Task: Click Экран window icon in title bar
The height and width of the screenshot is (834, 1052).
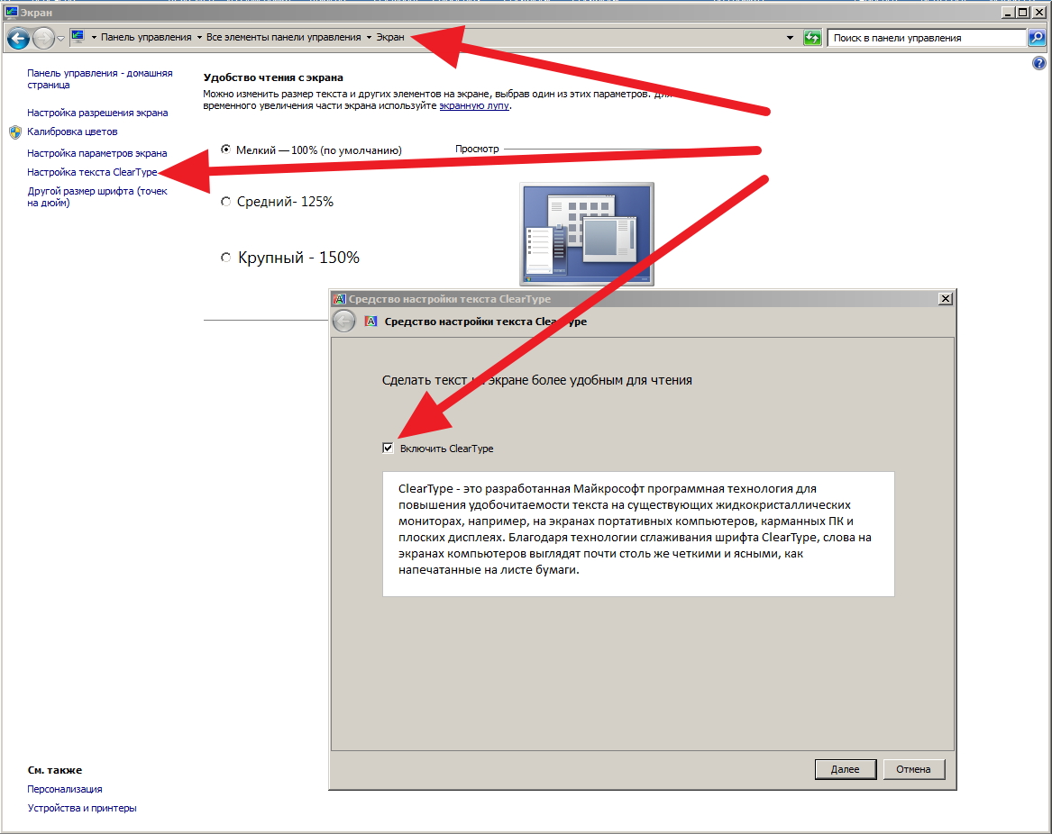Action: coord(11,12)
